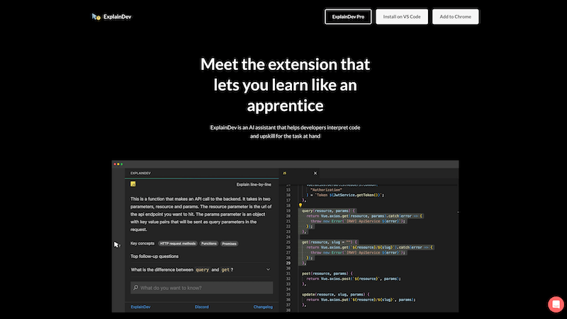Open the Discord link in panel footer
The image size is (567, 319).
pos(201,307)
